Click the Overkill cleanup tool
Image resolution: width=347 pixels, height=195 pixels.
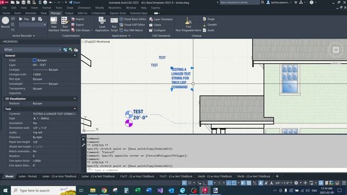(210, 25)
